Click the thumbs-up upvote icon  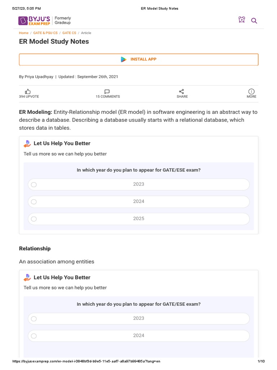click(x=28, y=91)
